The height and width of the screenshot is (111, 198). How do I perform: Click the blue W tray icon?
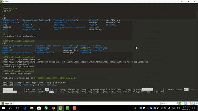(151, 108)
